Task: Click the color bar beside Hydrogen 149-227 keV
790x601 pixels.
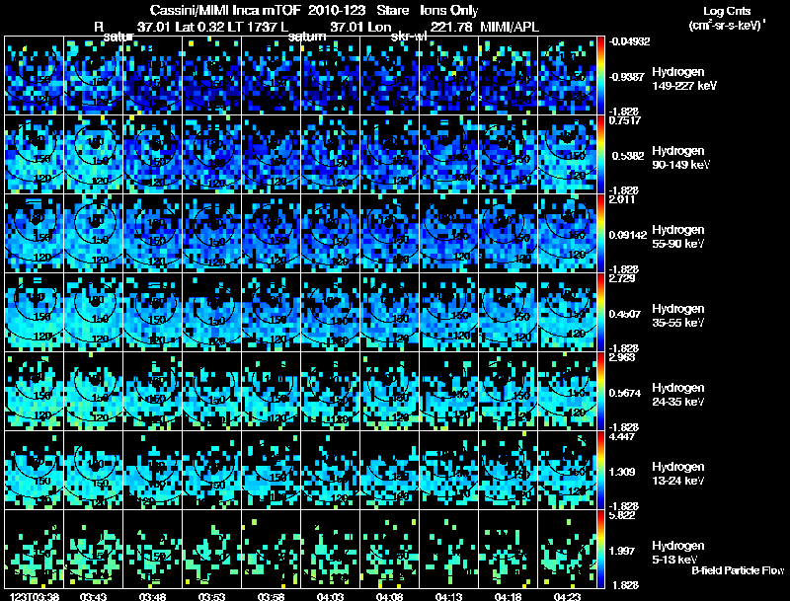Action: [600, 76]
